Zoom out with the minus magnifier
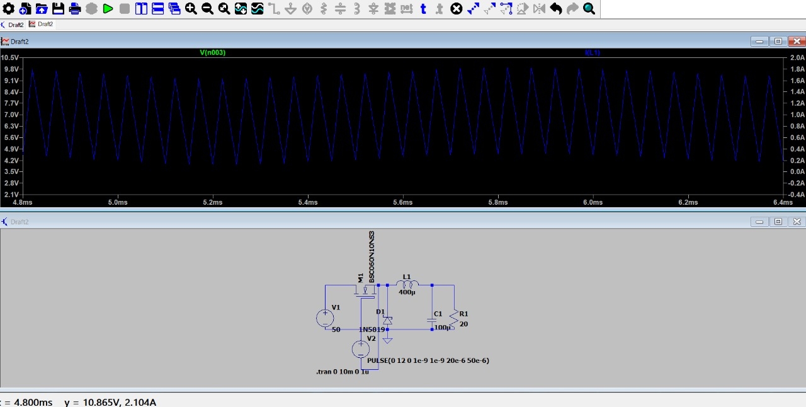Image resolution: width=806 pixels, height=407 pixels. [207, 9]
